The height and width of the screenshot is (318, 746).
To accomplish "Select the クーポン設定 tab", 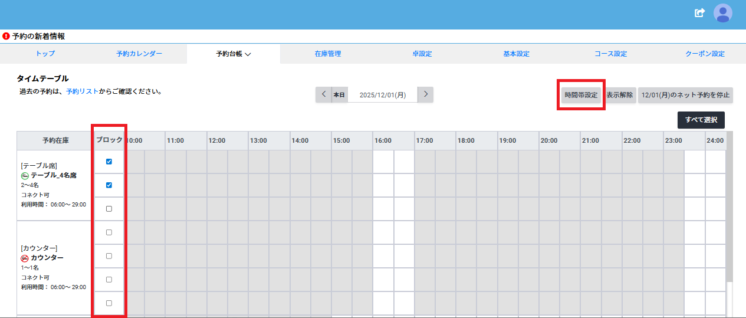I will pos(704,54).
